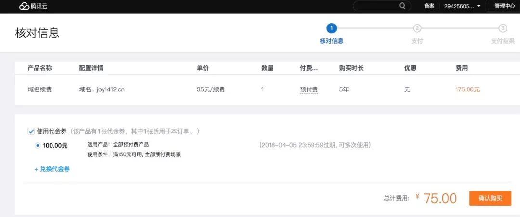This screenshot has height=217, width=520.
Task: Click the Tencent Cloud logo
Action: click(x=33, y=6)
